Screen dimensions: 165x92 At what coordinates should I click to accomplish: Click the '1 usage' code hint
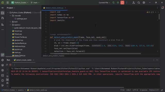point(53,34)
